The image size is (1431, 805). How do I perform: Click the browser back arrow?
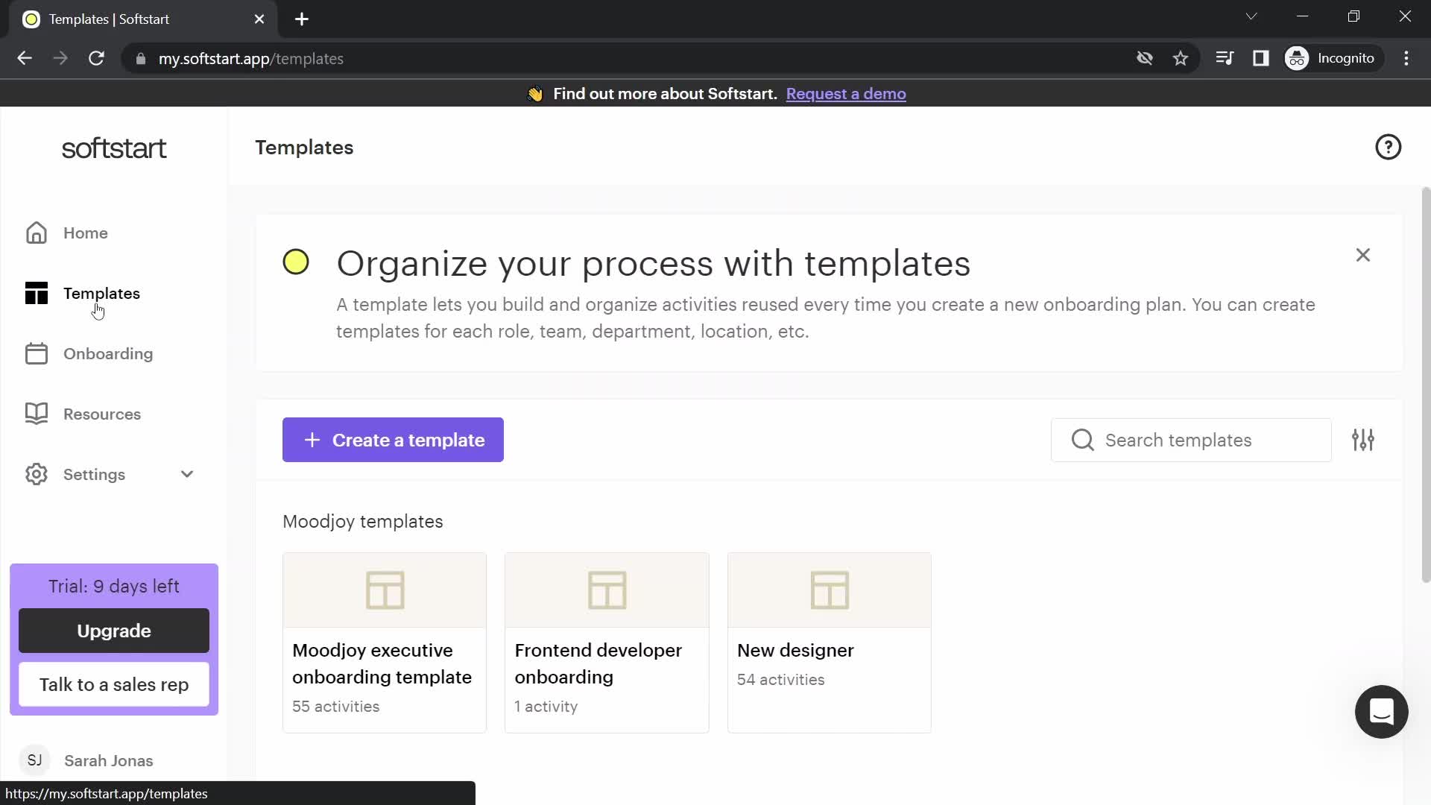[x=25, y=58]
